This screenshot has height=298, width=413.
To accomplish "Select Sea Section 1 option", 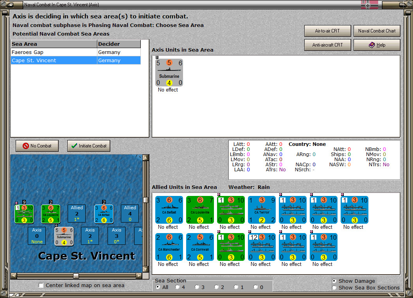I will (x=236, y=287).
